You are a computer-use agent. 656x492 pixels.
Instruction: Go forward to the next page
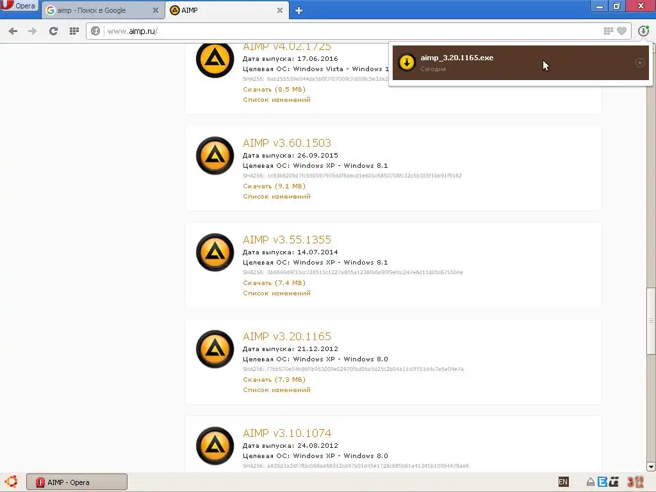[x=32, y=31]
